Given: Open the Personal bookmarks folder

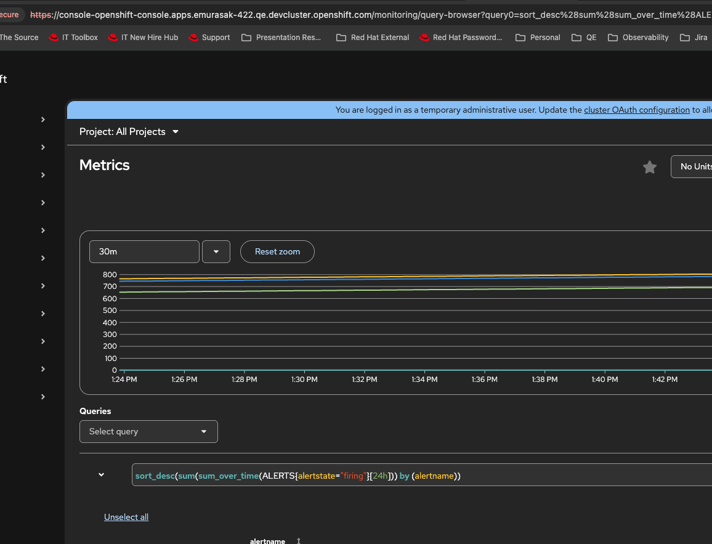Looking at the screenshot, I should click(538, 38).
